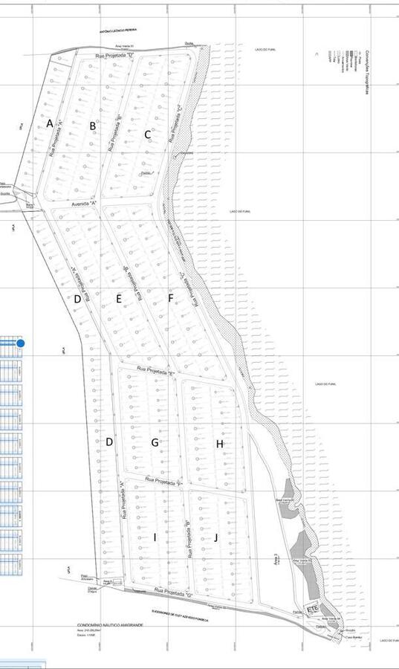Click upper D block label beside Rua Projetada A
The image size is (399, 669).
(x=77, y=299)
